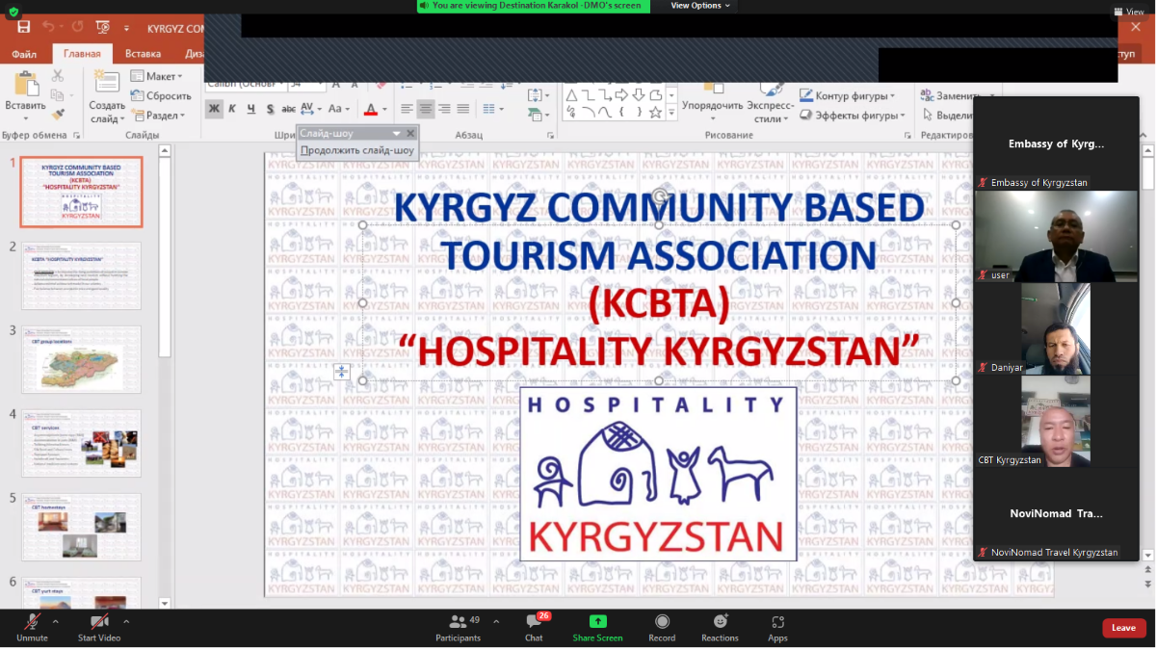Toggle text shadow S formatting
The width and height of the screenshot is (1156, 650).
[270, 109]
